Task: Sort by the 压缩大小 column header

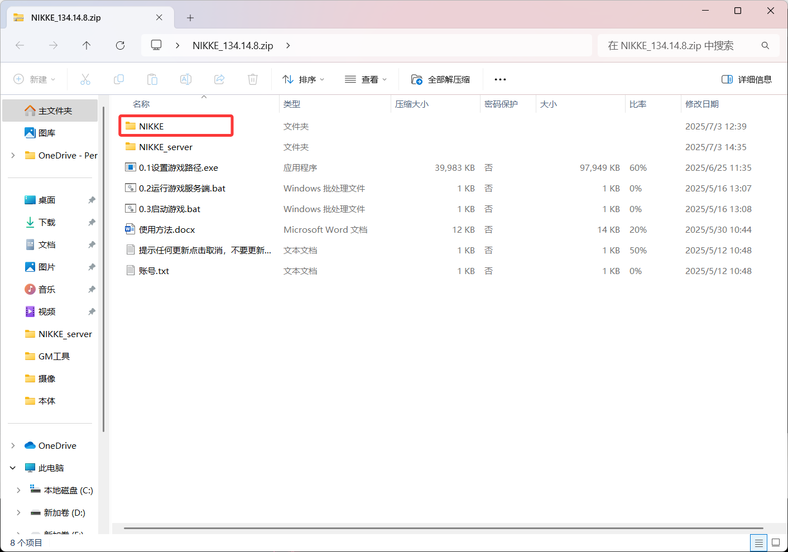Action: [412, 104]
